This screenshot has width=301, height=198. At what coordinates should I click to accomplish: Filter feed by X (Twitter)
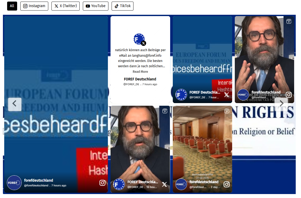[65, 6]
